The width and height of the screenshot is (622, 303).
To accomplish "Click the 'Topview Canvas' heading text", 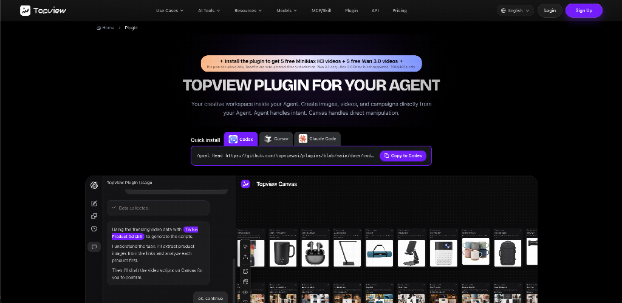I will pos(276,184).
